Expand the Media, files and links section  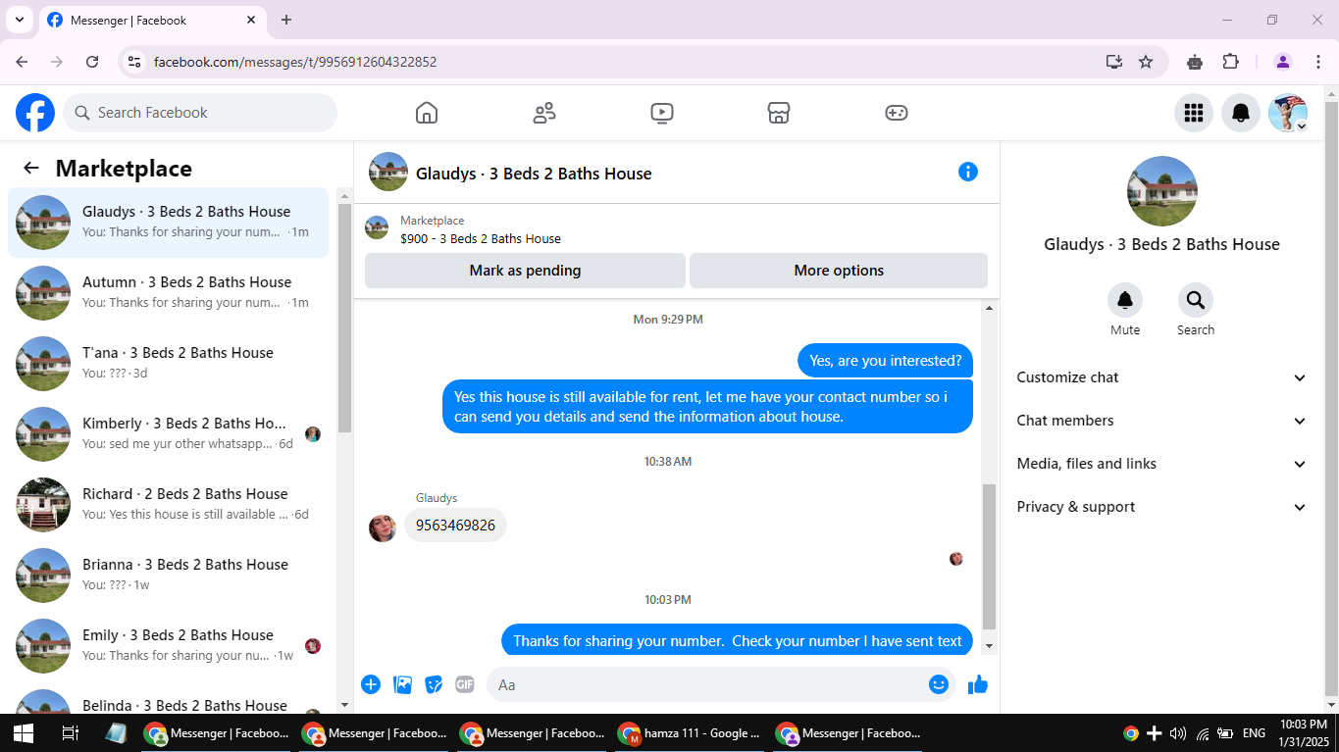click(1162, 464)
